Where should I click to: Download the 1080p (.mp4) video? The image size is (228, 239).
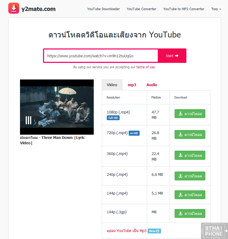click(x=190, y=114)
